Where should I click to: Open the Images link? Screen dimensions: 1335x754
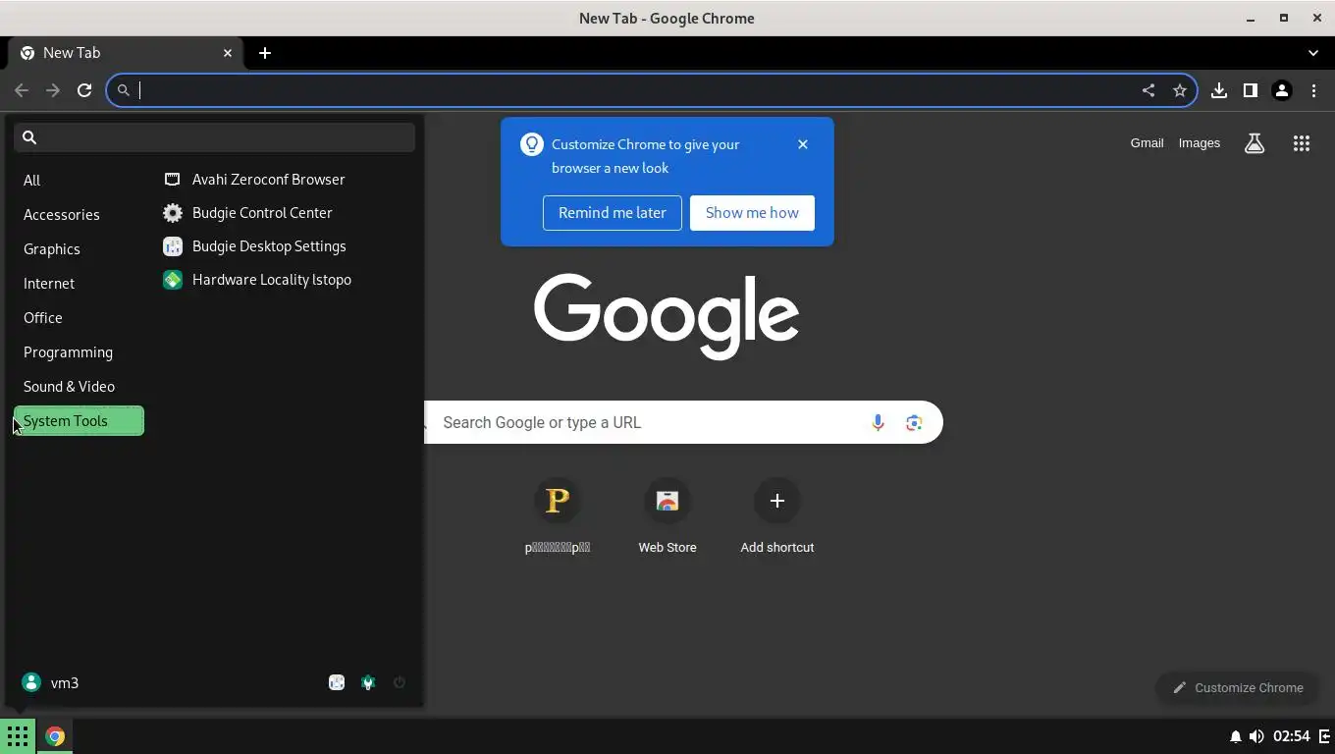point(1200,143)
